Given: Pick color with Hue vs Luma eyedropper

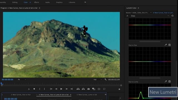Looking at the screenshot, I should [x=166, y=81].
